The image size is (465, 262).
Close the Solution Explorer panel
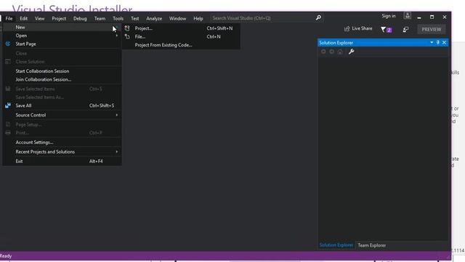(444, 42)
